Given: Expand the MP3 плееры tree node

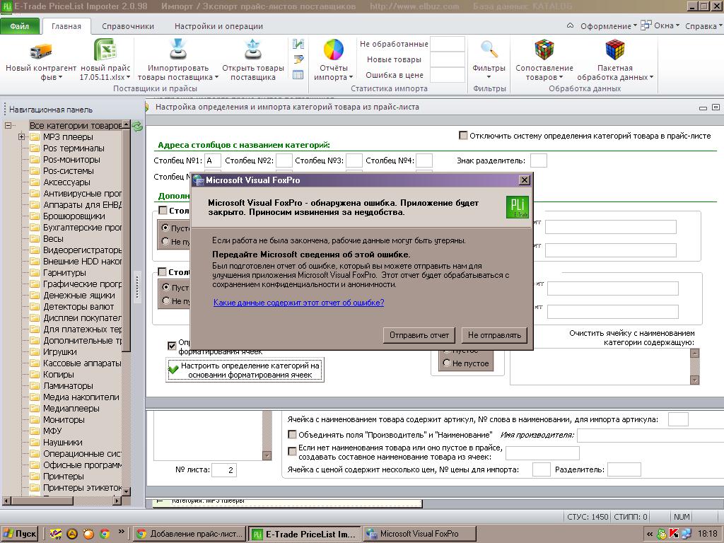Looking at the screenshot, I should (21, 136).
